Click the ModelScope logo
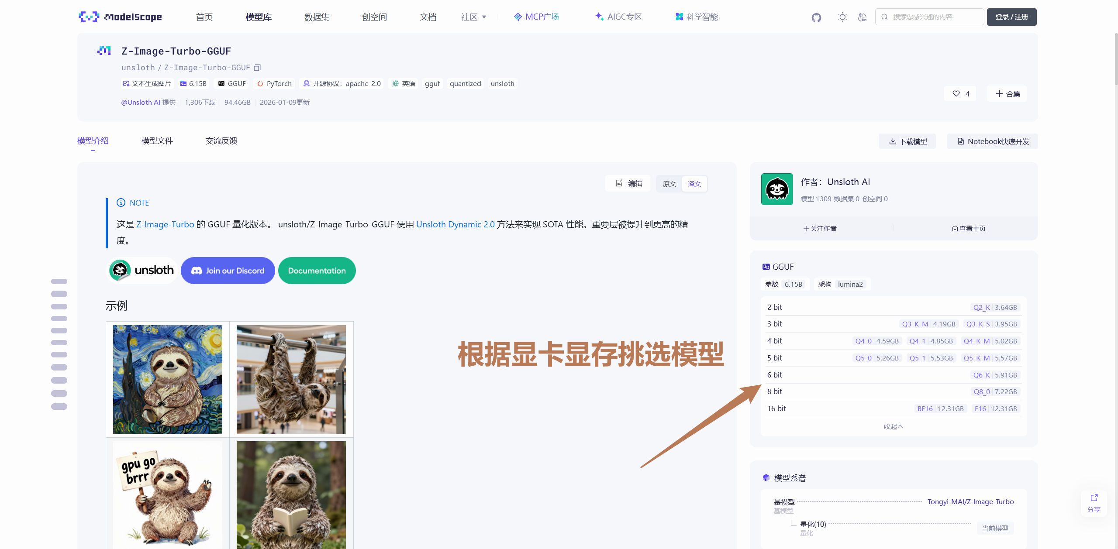Screen dimensions: 1118x549 [120, 17]
